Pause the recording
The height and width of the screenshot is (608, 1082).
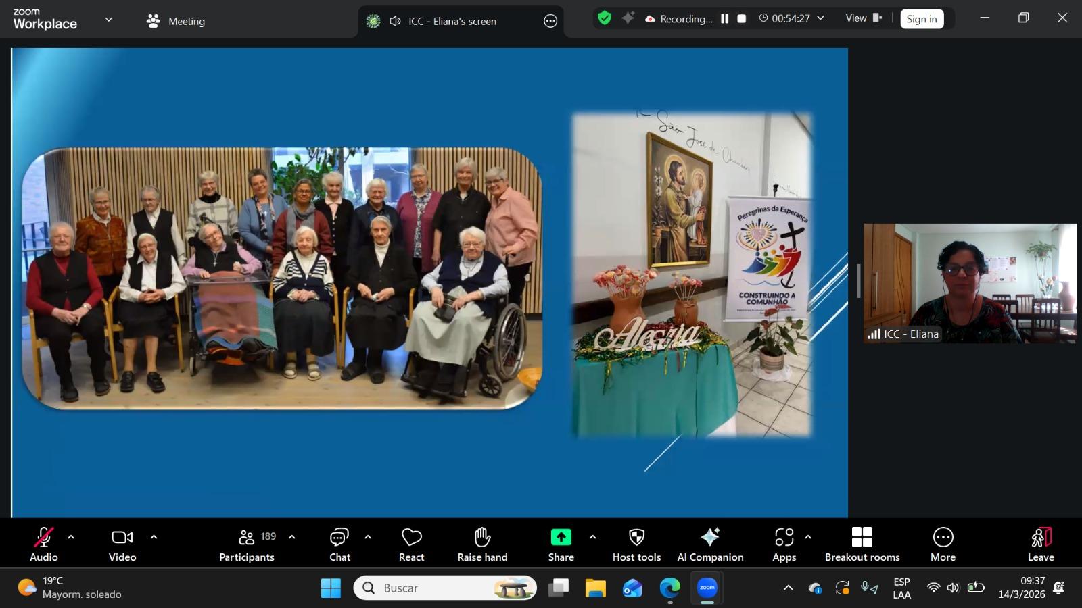click(x=724, y=19)
